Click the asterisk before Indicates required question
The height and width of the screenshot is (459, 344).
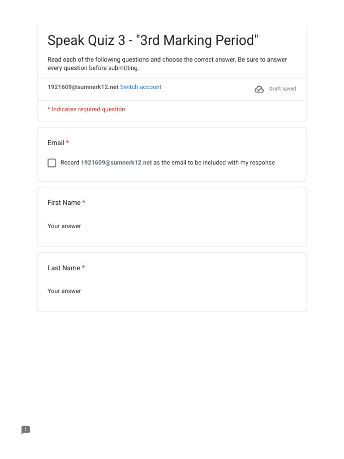coord(49,109)
